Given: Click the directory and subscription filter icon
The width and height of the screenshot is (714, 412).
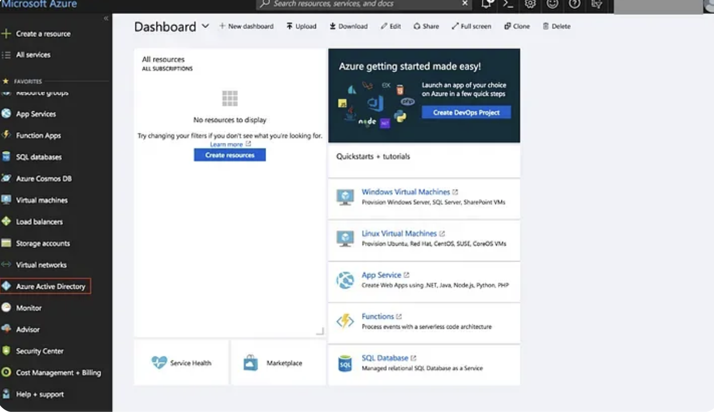Looking at the screenshot, I should tap(597, 4).
